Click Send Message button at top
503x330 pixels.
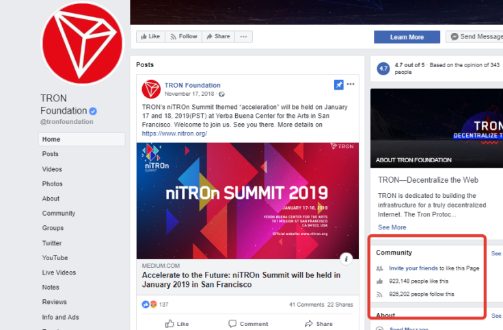(475, 37)
